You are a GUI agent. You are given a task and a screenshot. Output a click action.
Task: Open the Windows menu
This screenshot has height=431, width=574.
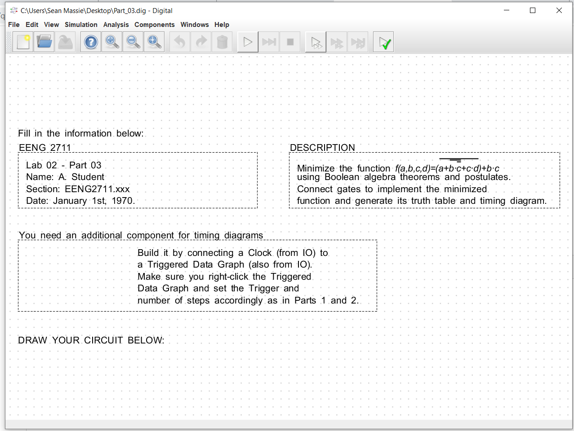195,25
